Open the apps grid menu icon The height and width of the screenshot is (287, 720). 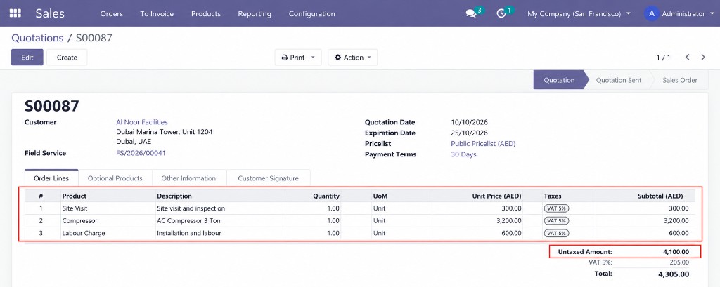coord(15,13)
